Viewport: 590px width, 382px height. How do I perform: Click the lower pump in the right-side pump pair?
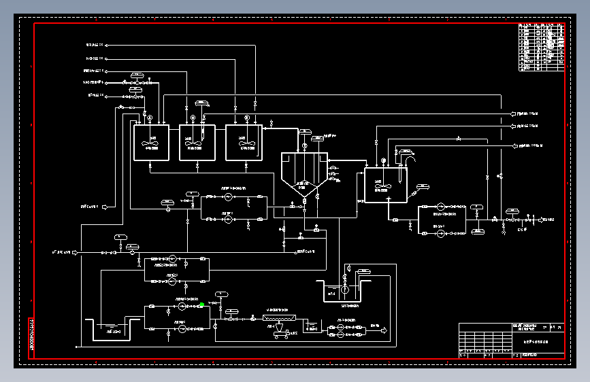pyautogui.click(x=440, y=234)
